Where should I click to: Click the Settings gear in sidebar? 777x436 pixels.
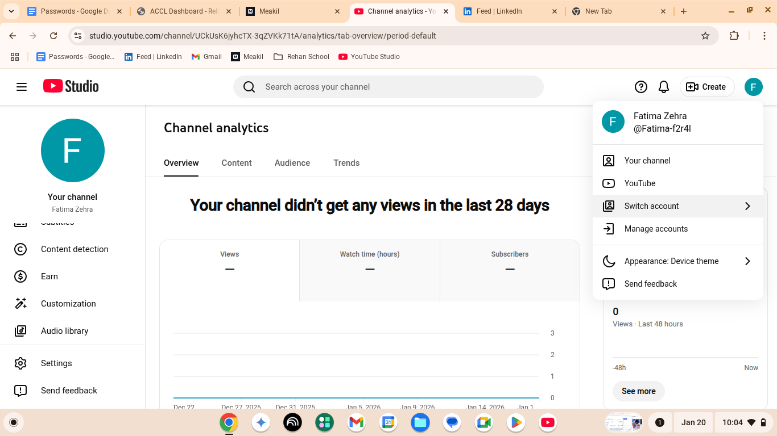pyautogui.click(x=20, y=363)
